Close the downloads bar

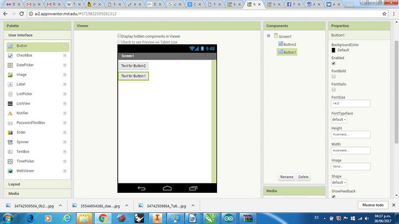(x=393, y=205)
